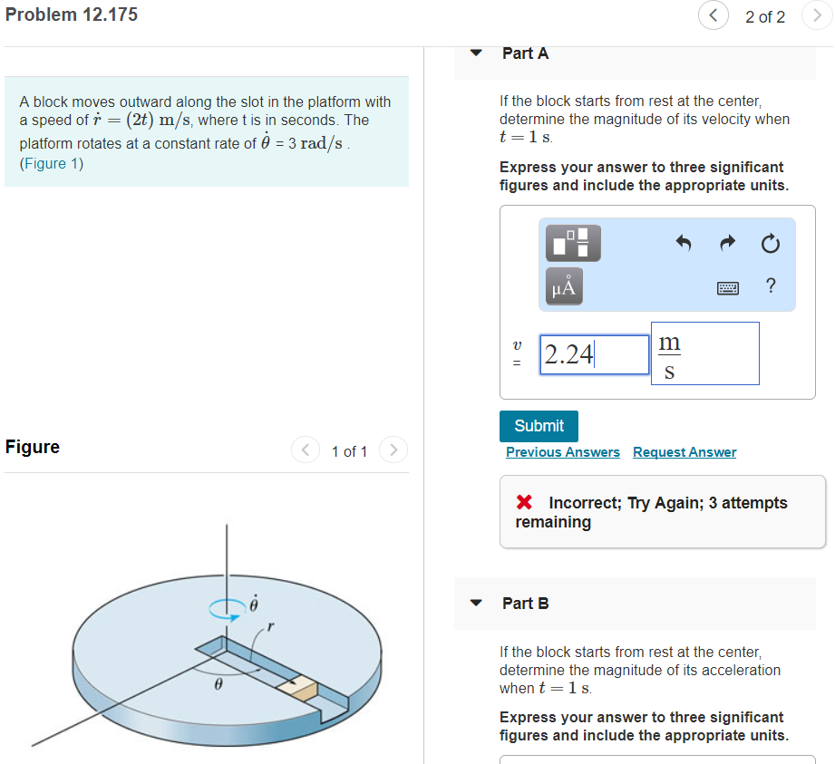Open Previous Answers for Part A
Screen dimensions: 835x764
(562, 452)
